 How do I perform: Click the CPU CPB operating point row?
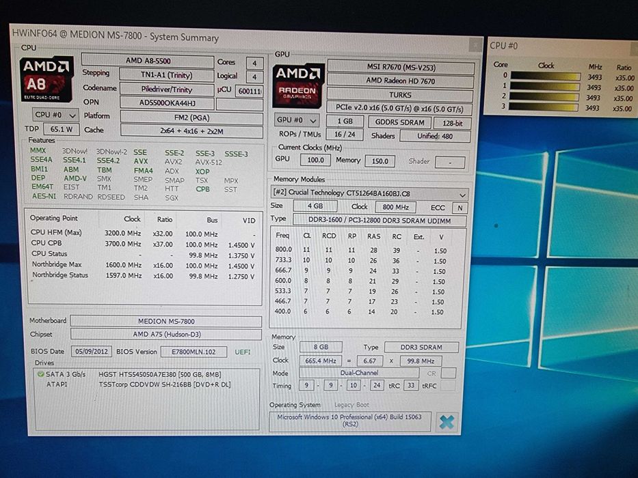tap(143, 244)
